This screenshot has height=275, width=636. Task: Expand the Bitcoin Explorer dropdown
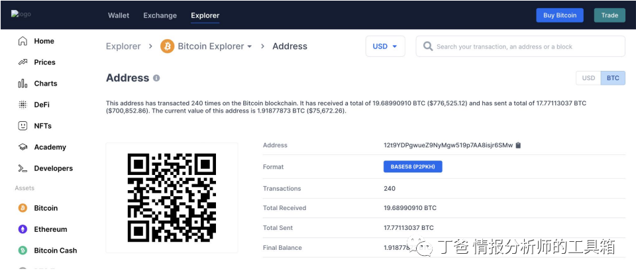pyautogui.click(x=249, y=47)
